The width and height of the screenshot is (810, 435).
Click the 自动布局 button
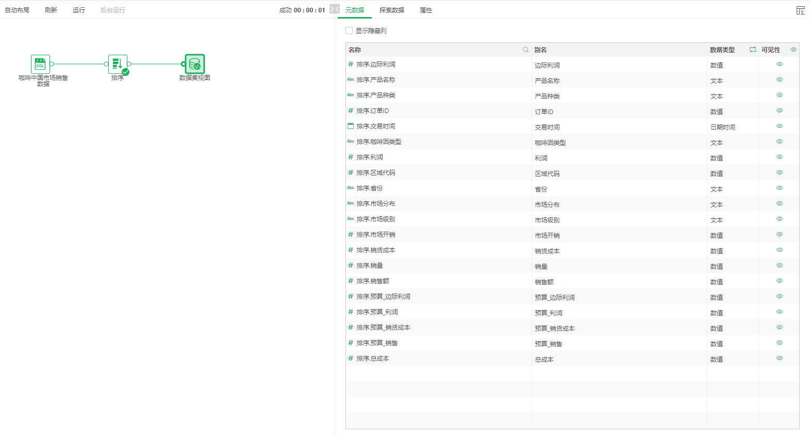[17, 10]
